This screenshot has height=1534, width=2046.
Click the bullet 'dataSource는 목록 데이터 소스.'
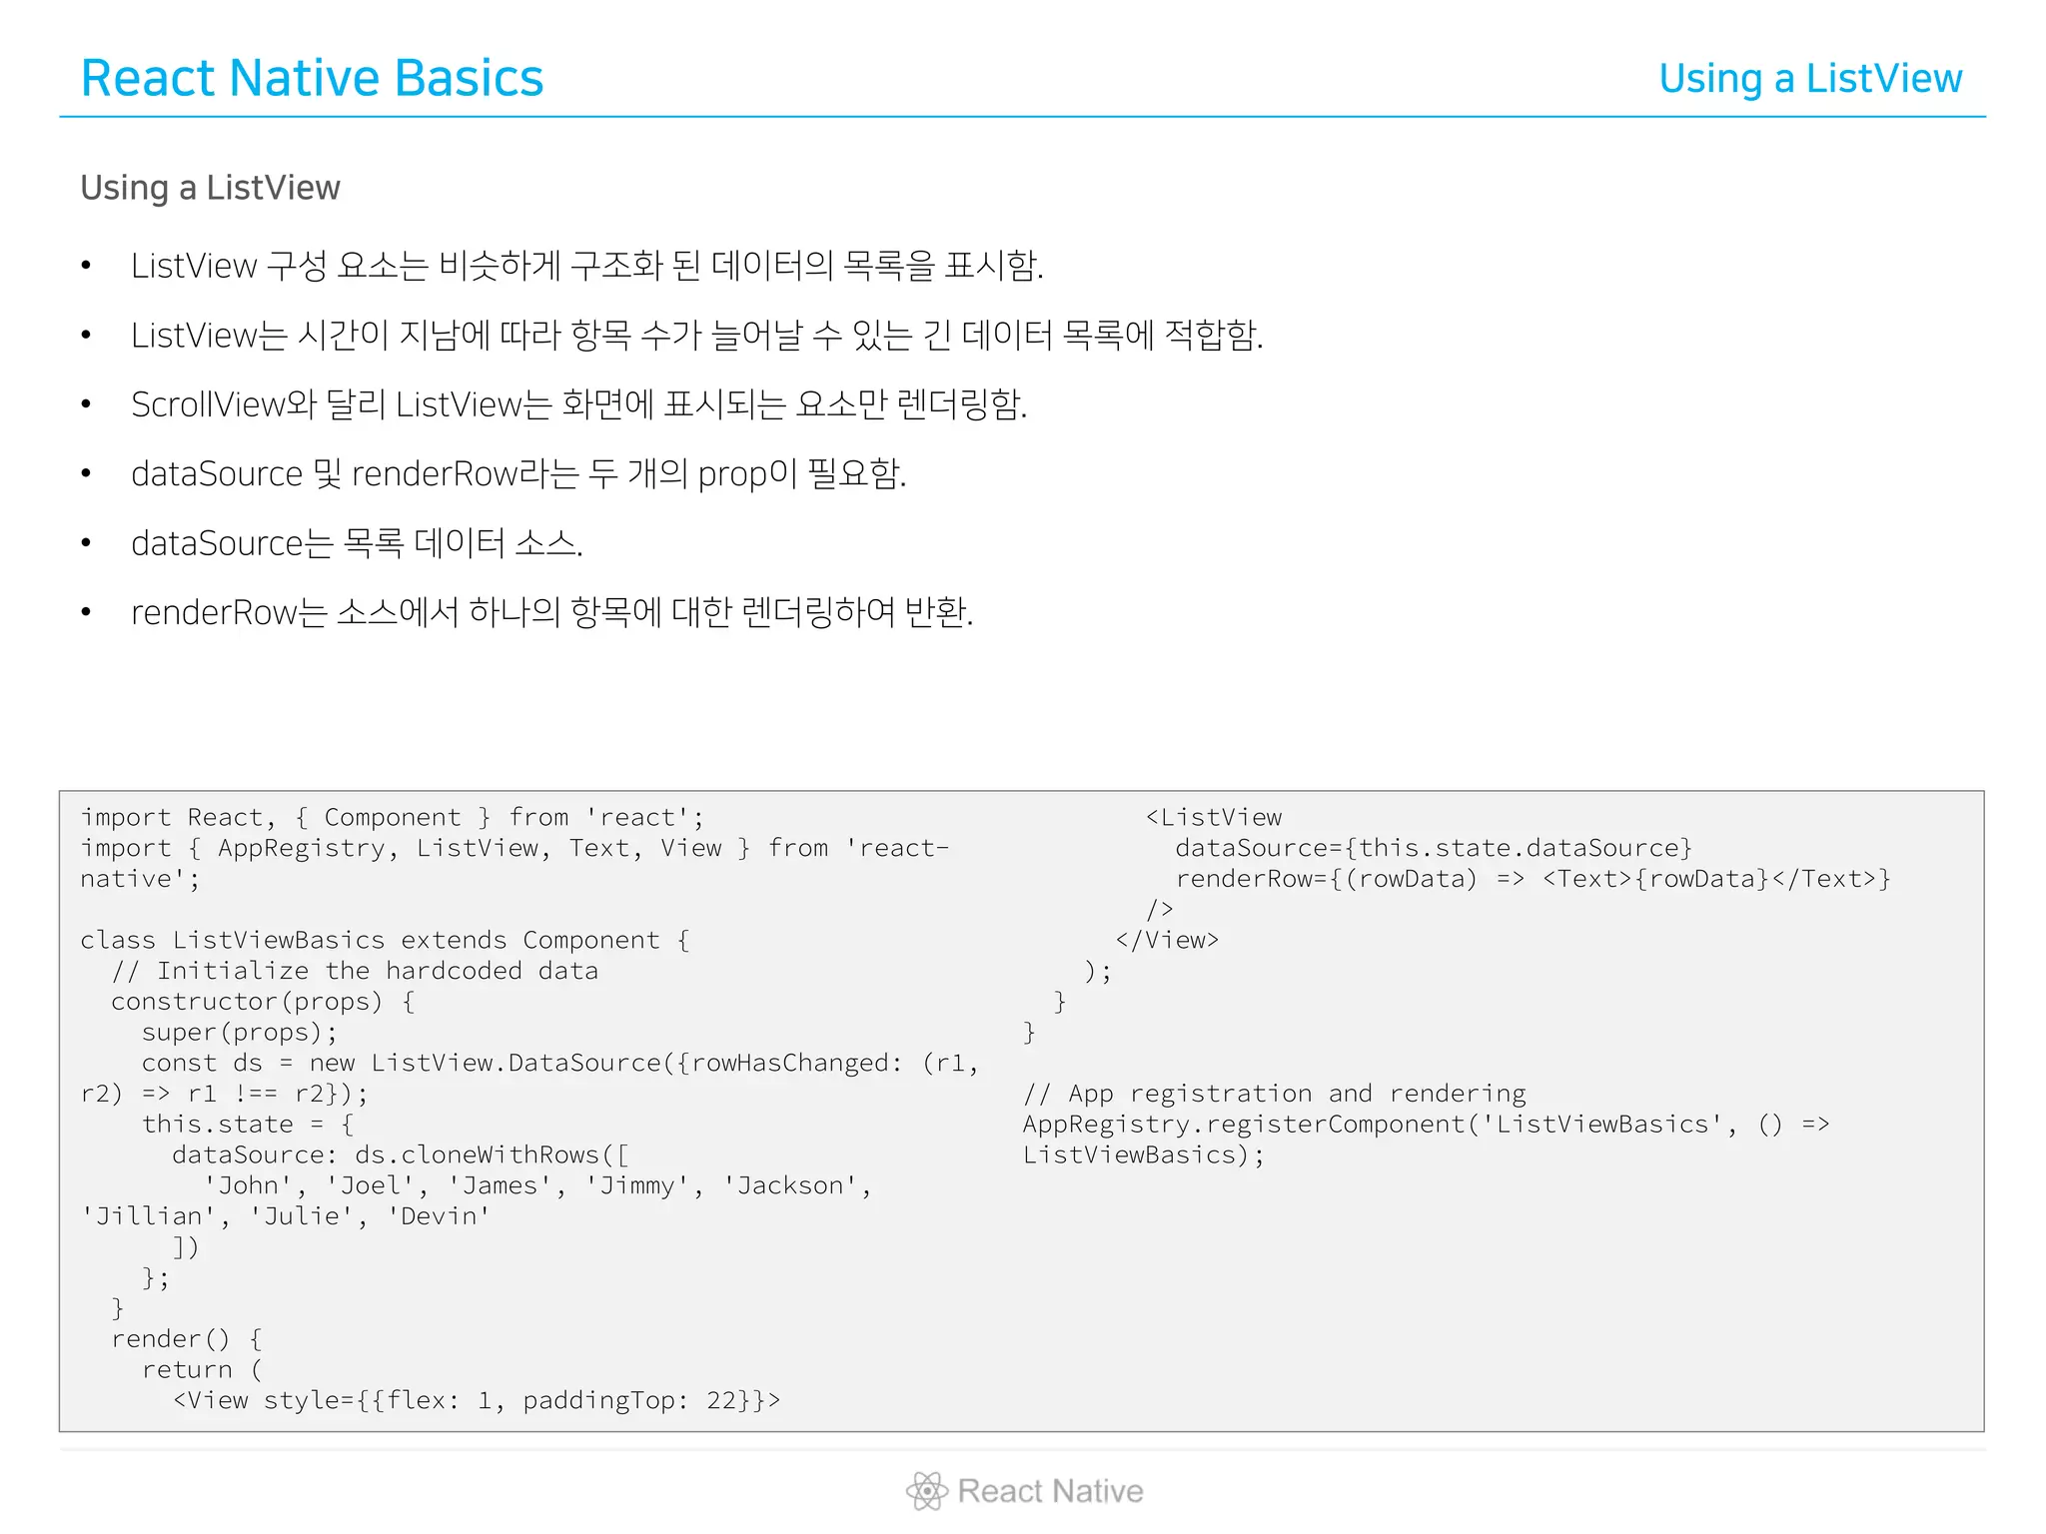click(357, 543)
